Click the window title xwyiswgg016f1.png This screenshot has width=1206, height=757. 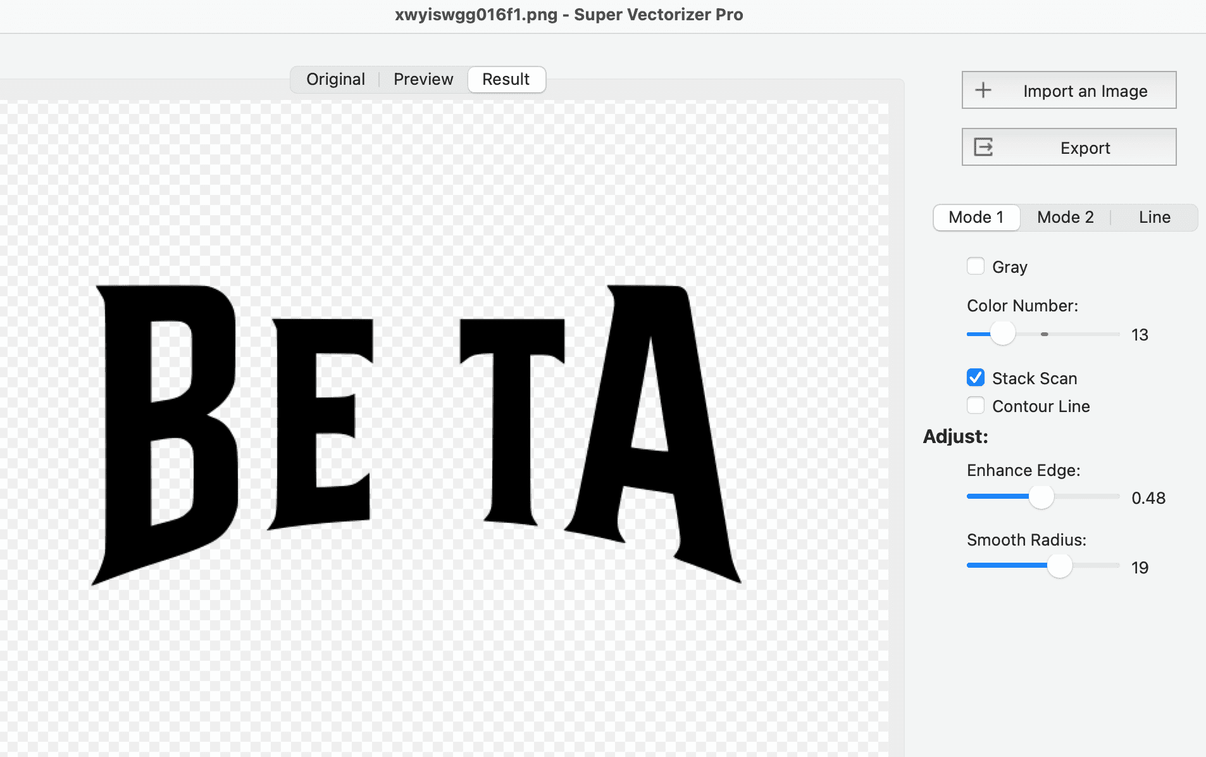(x=476, y=15)
